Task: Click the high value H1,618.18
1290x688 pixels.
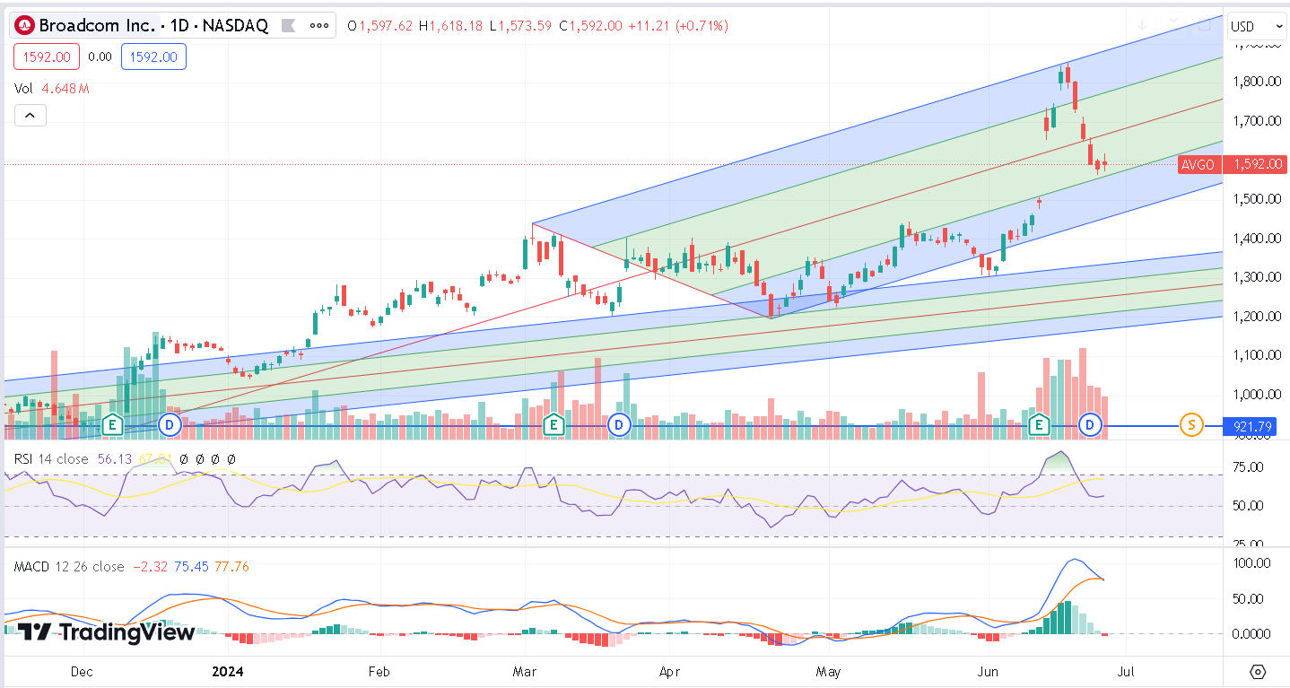Action: click(x=450, y=26)
